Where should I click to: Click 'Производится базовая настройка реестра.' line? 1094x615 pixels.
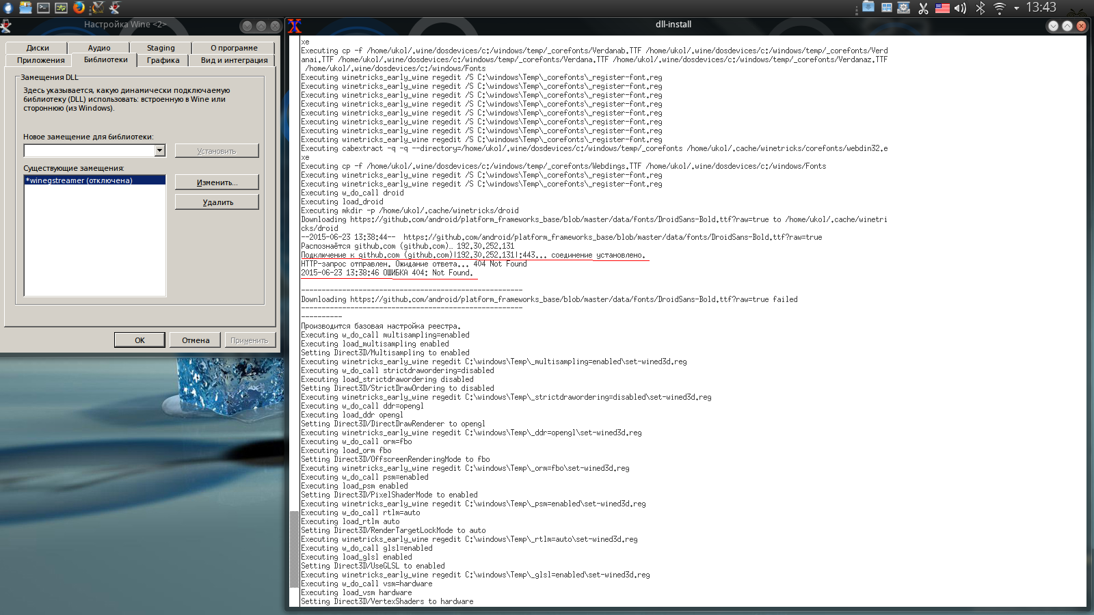(x=381, y=326)
